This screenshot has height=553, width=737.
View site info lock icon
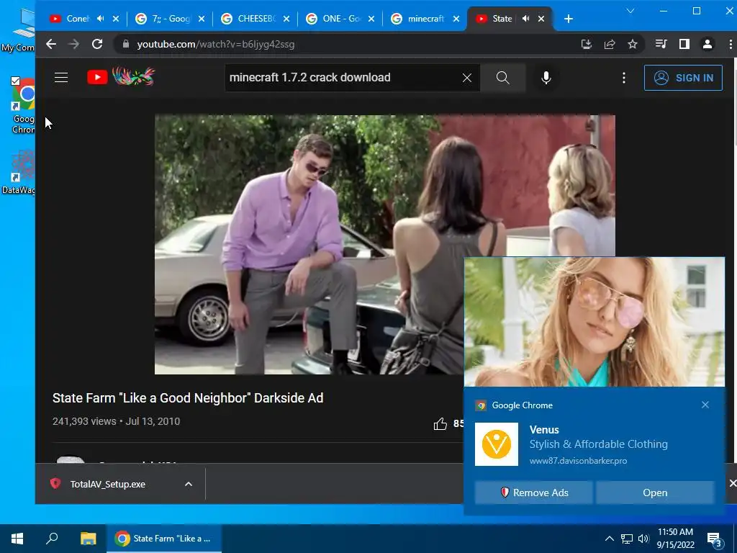tap(125, 44)
